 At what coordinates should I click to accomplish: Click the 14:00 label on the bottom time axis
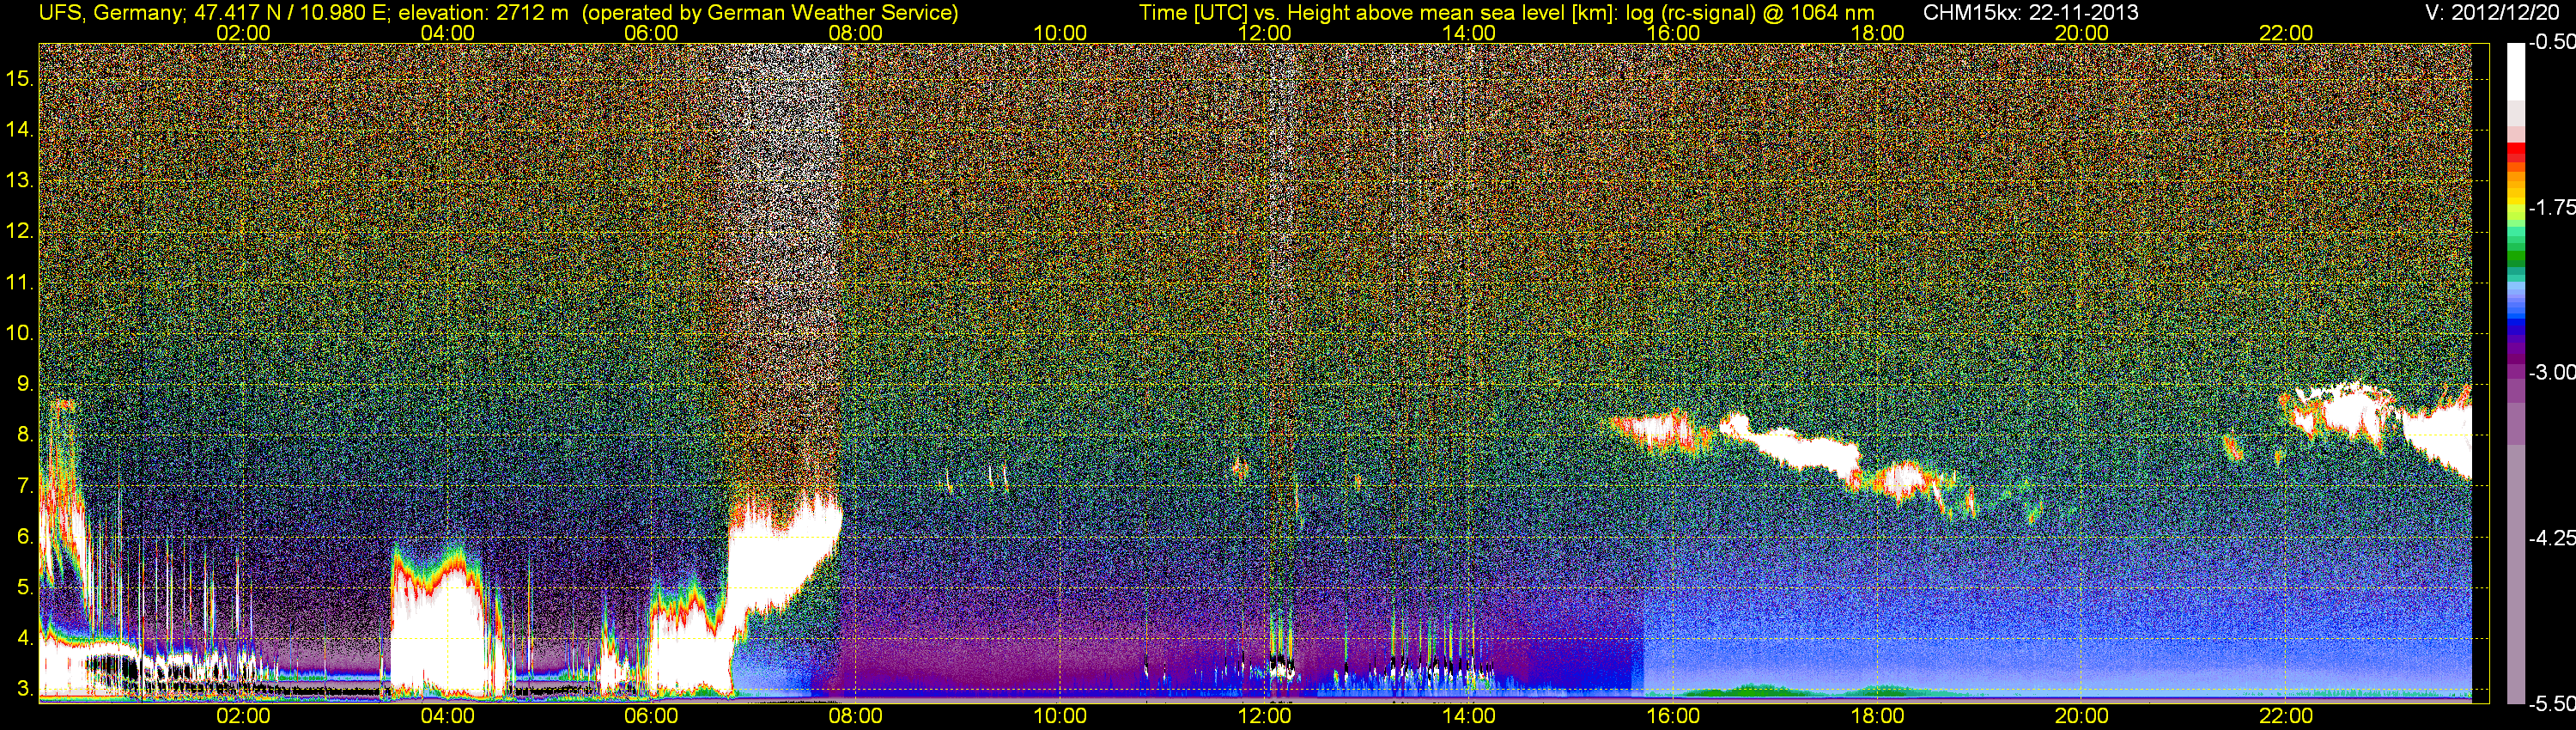coord(1468,716)
